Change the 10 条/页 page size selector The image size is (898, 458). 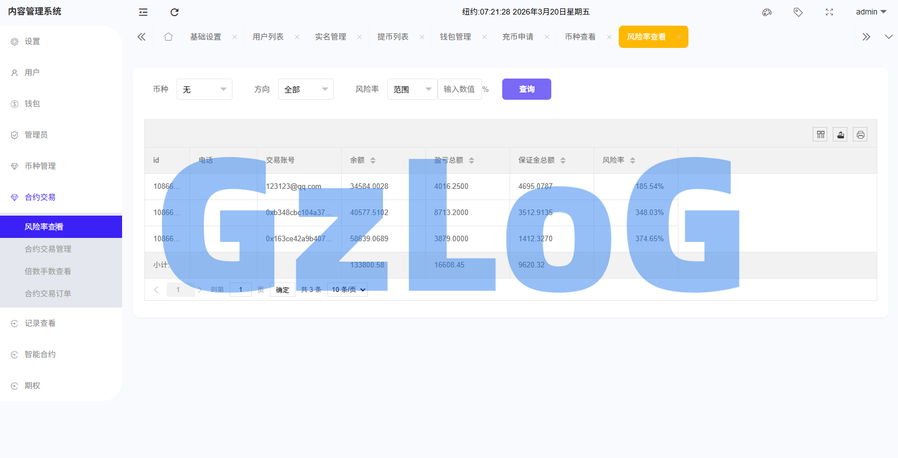[x=347, y=290]
